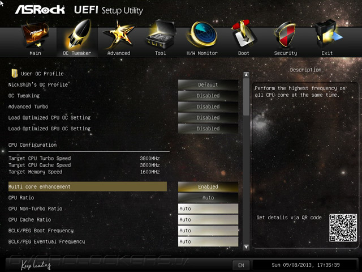
Task: Click the QR code image
Action: (x=343, y=228)
